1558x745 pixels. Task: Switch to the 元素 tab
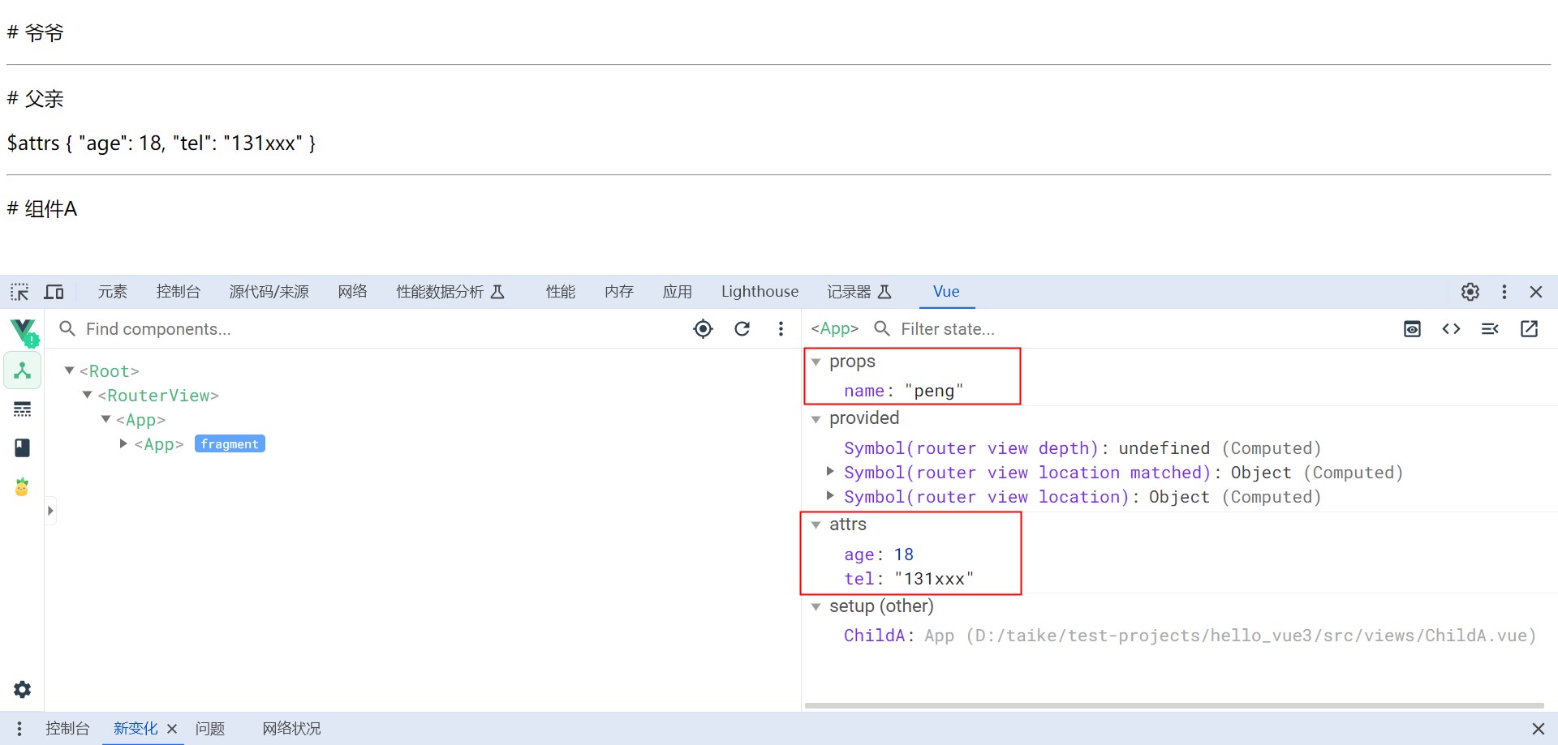pos(113,292)
